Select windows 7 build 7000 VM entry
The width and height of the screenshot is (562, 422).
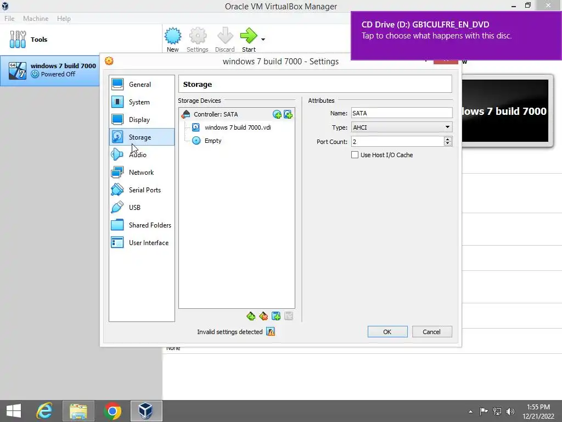pyautogui.click(x=50, y=70)
